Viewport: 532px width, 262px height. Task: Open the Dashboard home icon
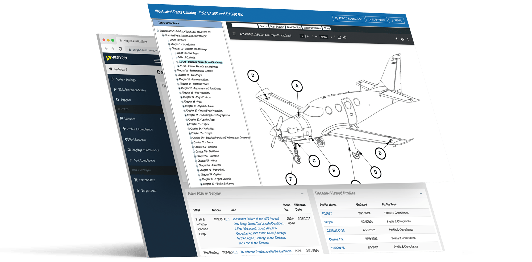pyautogui.click(x=111, y=69)
